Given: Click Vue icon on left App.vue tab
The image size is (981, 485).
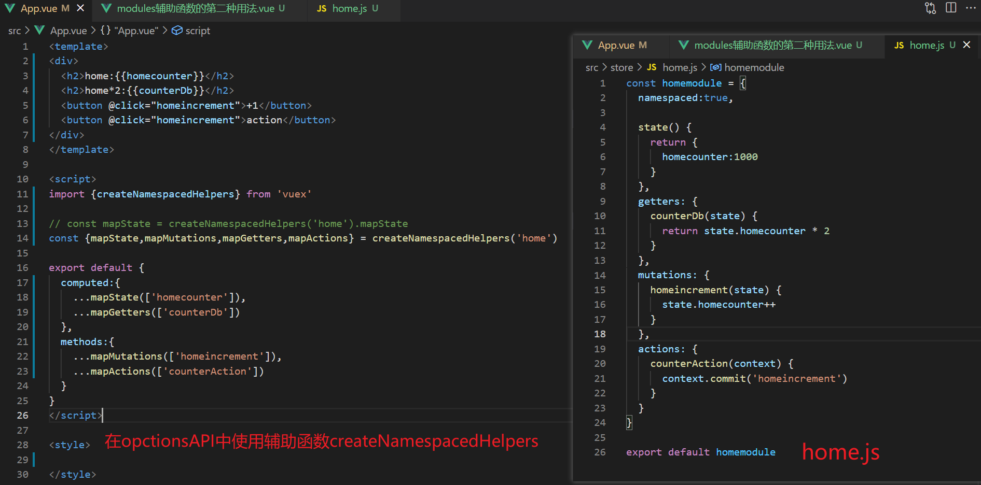Looking at the screenshot, I should coord(9,8).
